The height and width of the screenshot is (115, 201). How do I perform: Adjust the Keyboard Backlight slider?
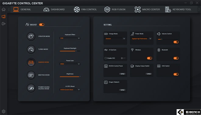70,51
